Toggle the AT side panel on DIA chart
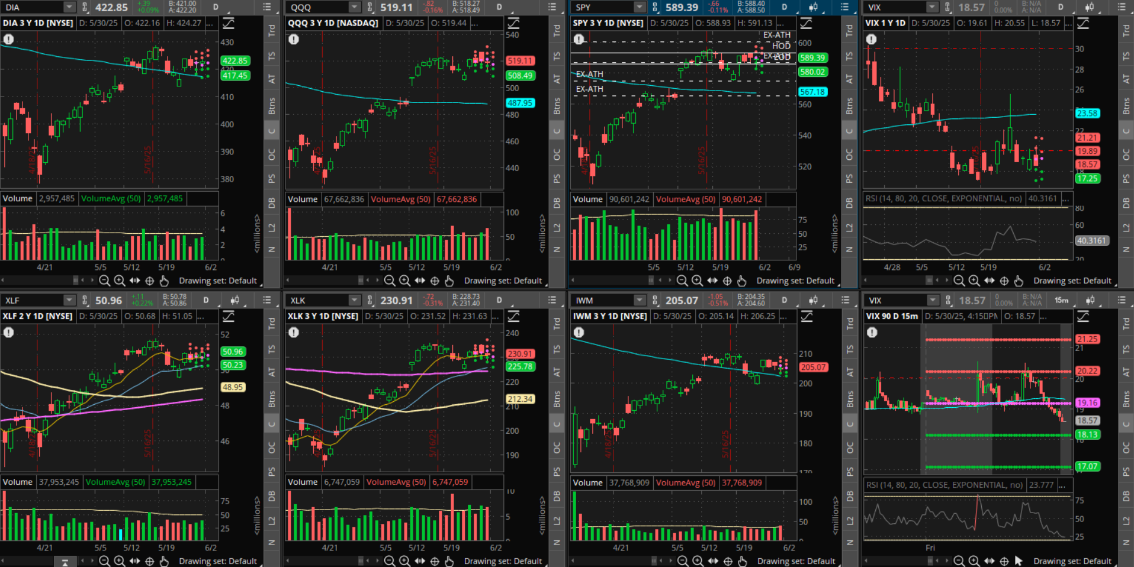 point(272,79)
